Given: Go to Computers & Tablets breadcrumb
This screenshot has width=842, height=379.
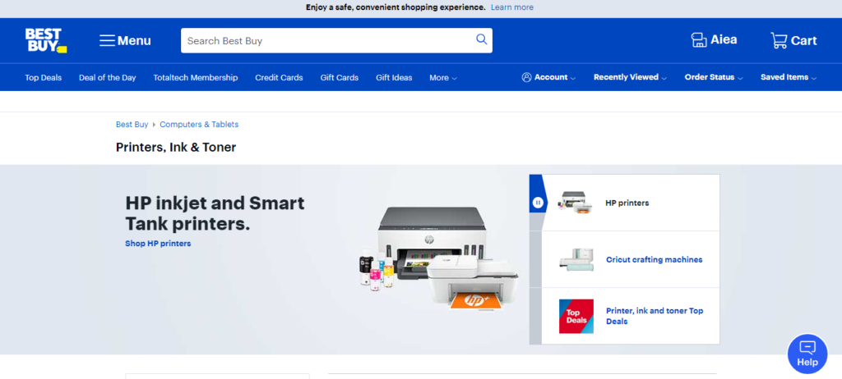Looking at the screenshot, I should click(x=199, y=125).
